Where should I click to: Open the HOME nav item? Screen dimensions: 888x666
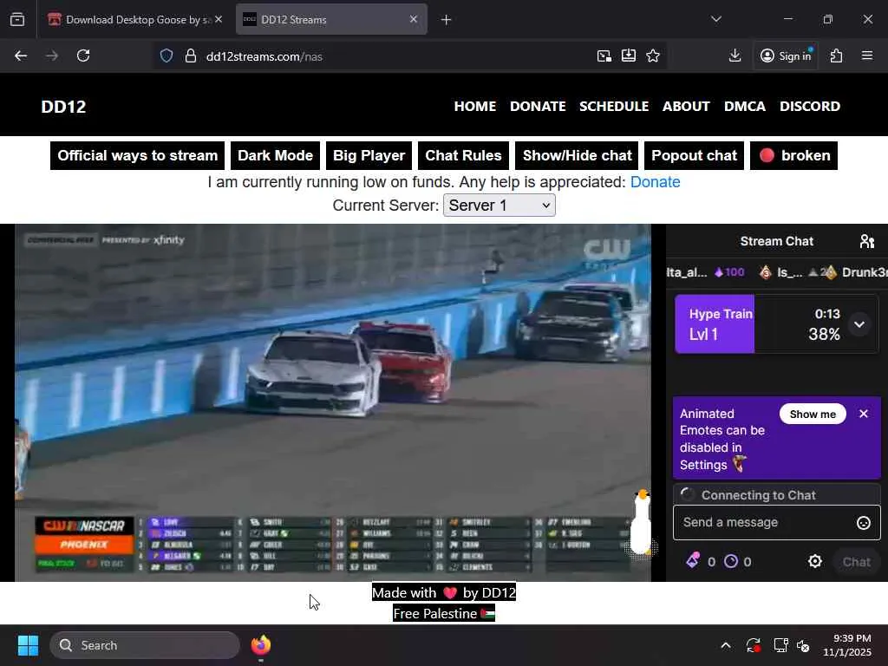pyautogui.click(x=474, y=107)
